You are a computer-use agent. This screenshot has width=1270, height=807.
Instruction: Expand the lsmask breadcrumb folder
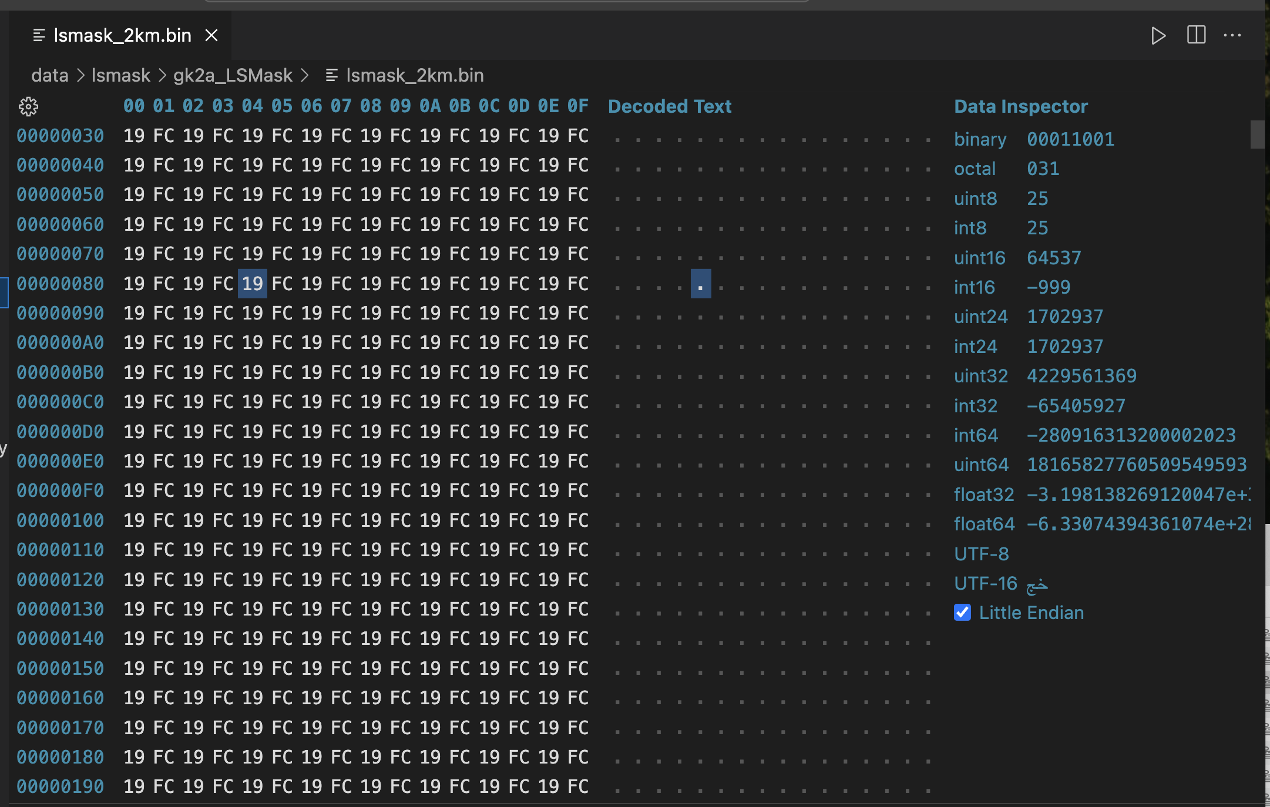121,76
